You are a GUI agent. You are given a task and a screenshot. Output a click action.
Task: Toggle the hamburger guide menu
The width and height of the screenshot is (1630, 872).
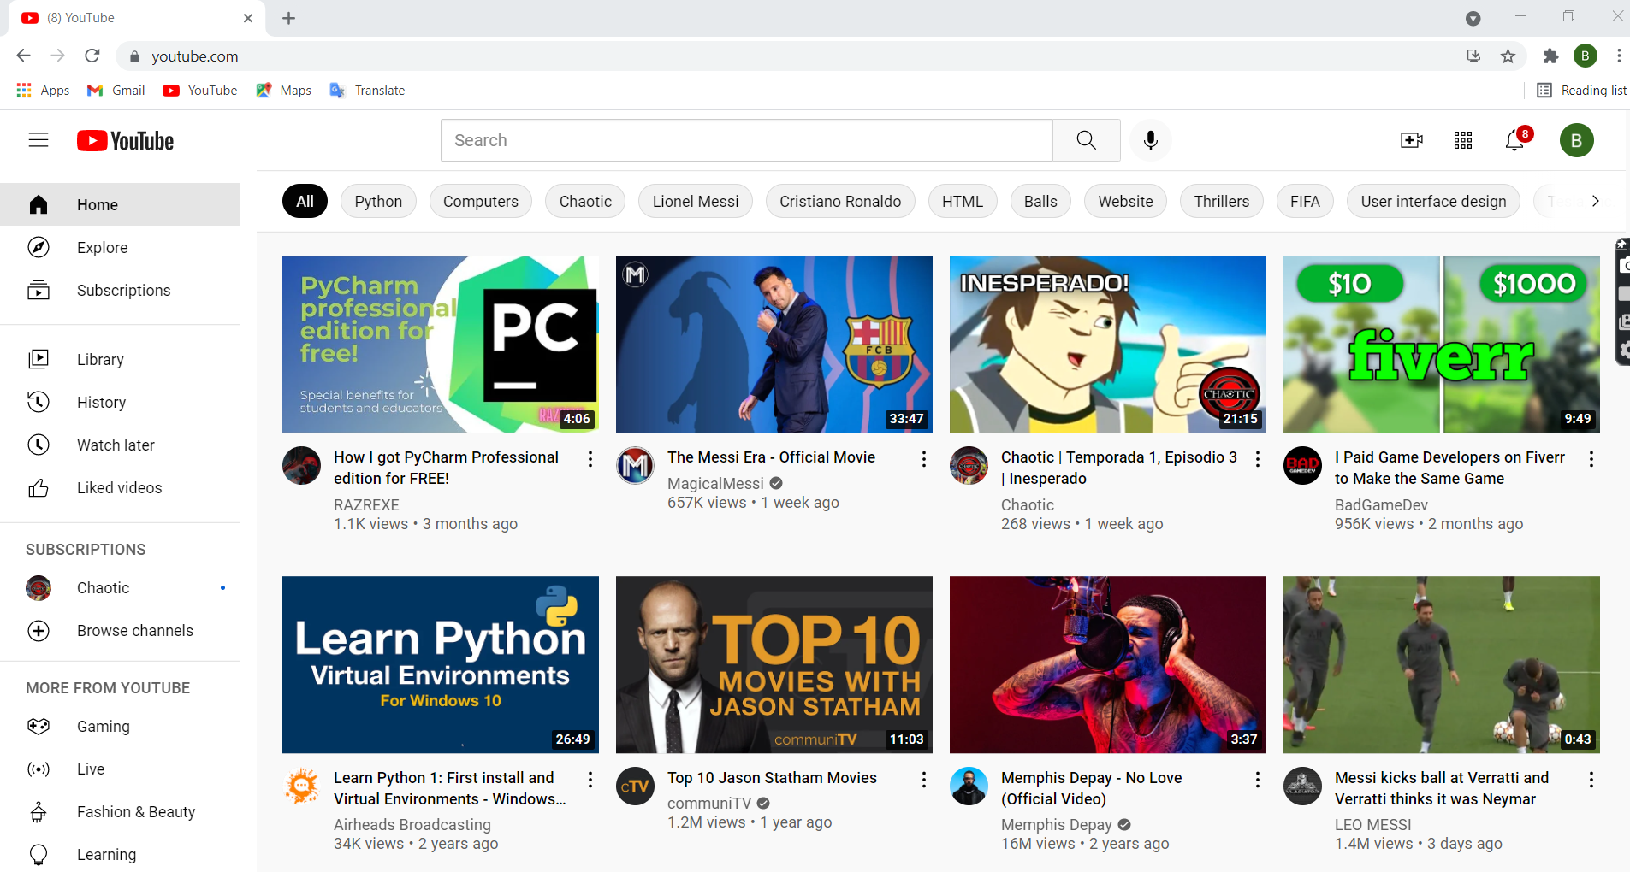click(39, 140)
